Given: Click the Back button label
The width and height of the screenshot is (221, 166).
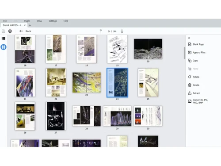Looking at the screenshot, I should point(28,31).
